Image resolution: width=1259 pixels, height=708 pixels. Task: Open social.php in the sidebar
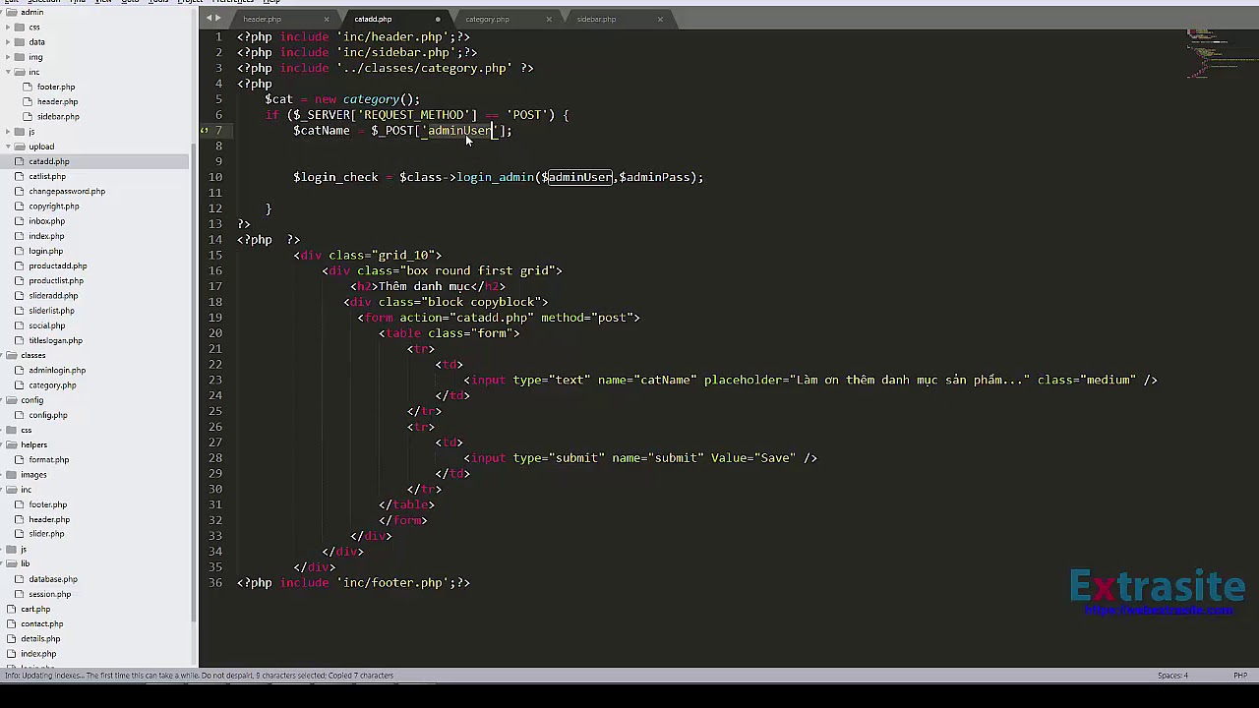click(x=47, y=325)
